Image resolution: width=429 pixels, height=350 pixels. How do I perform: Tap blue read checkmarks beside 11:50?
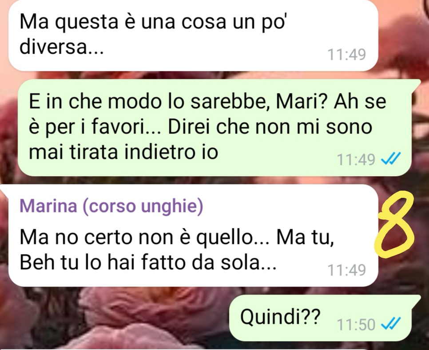coord(391,324)
